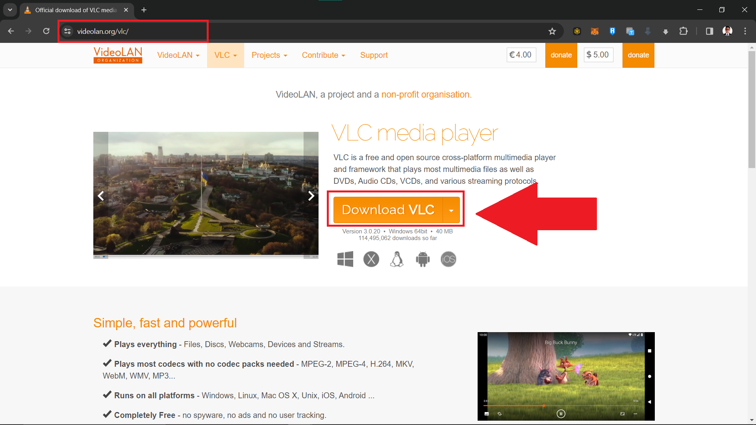The width and height of the screenshot is (756, 425).
Task: Expand the VLC menu
Action: coord(226,55)
